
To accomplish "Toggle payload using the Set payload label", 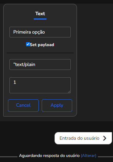I will point(42,45).
